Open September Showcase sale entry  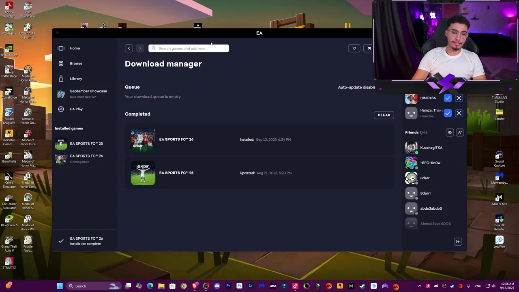tap(84, 94)
